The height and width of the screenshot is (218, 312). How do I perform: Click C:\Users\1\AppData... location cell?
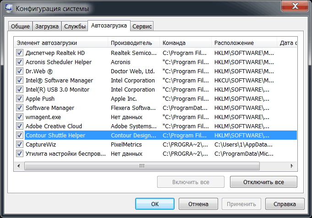pyautogui.click(x=244, y=144)
